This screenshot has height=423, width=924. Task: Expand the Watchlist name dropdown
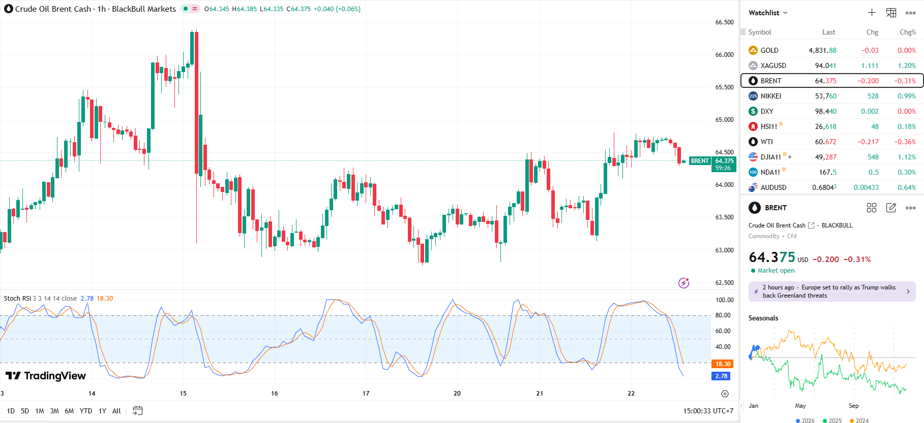point(768,13)
